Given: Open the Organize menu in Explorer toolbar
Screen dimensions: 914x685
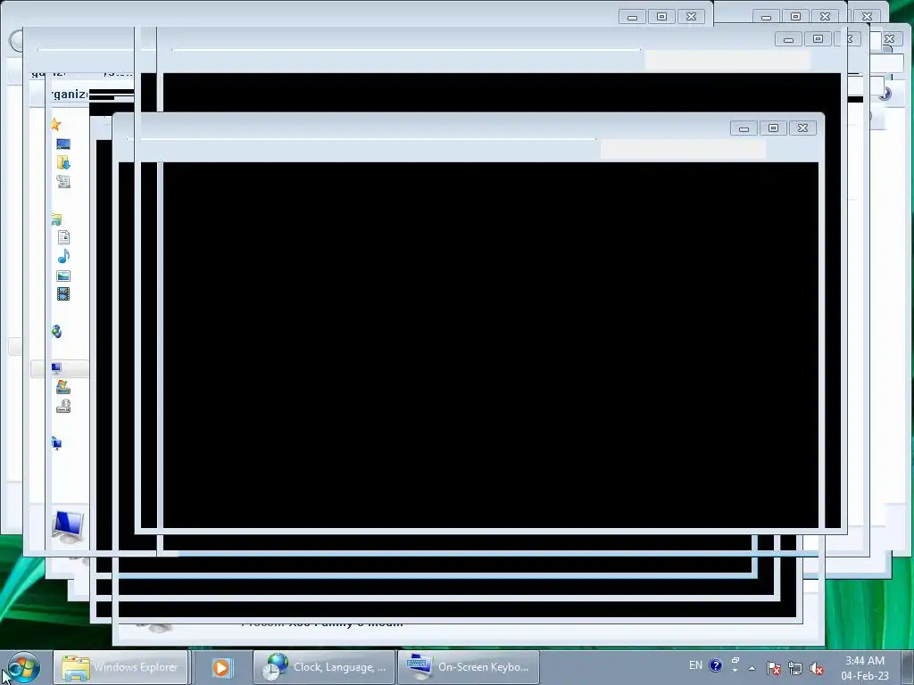Looking at the screenshot, I should [x=69, y=95].
